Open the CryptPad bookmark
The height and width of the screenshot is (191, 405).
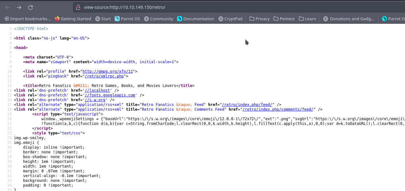coord(231,19)
